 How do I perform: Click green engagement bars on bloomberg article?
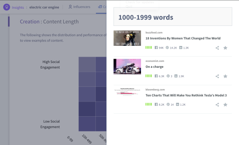click(x=149, y=104)
